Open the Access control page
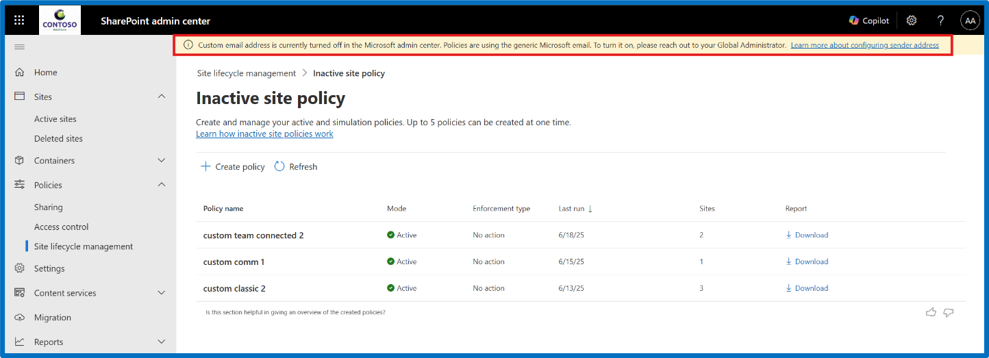The height and width of the screenshot is (358, 989). (62, 227)
